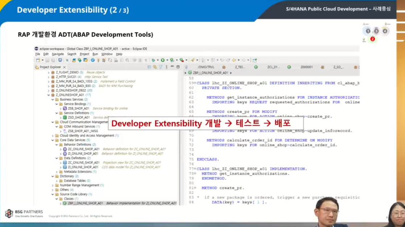Open the Project Explorer view menu dots

(166, 67)
